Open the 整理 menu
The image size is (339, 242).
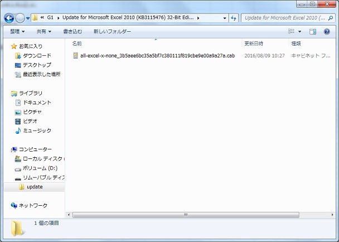(17, 32)
